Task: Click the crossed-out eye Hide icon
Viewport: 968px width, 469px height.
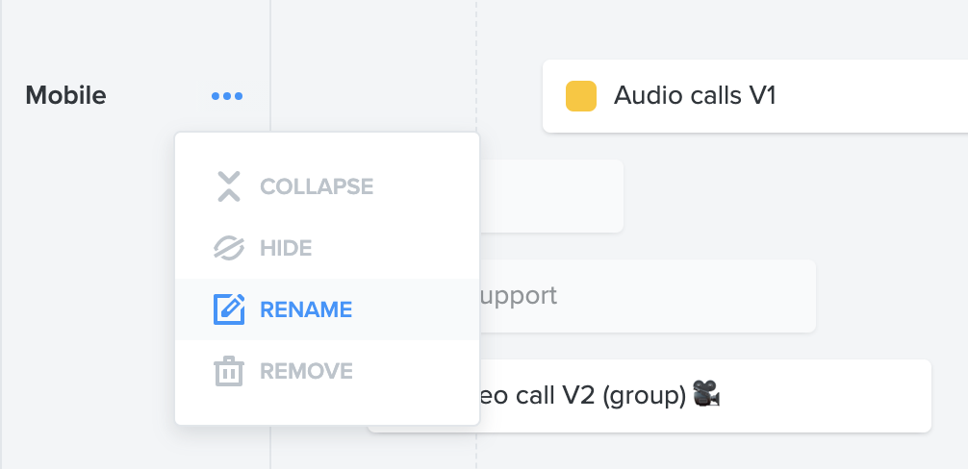Action: [228, 248]
